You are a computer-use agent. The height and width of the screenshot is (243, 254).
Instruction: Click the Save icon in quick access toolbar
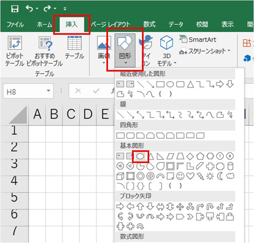coord(15,8)
